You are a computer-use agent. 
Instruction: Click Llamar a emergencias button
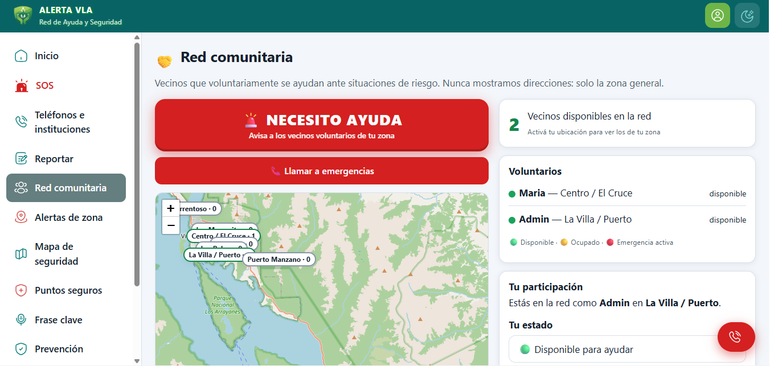point(322,171)
